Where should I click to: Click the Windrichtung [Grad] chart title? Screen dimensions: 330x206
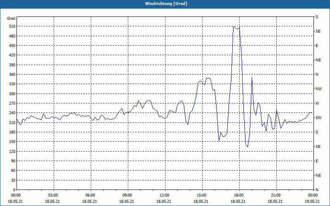166,4
